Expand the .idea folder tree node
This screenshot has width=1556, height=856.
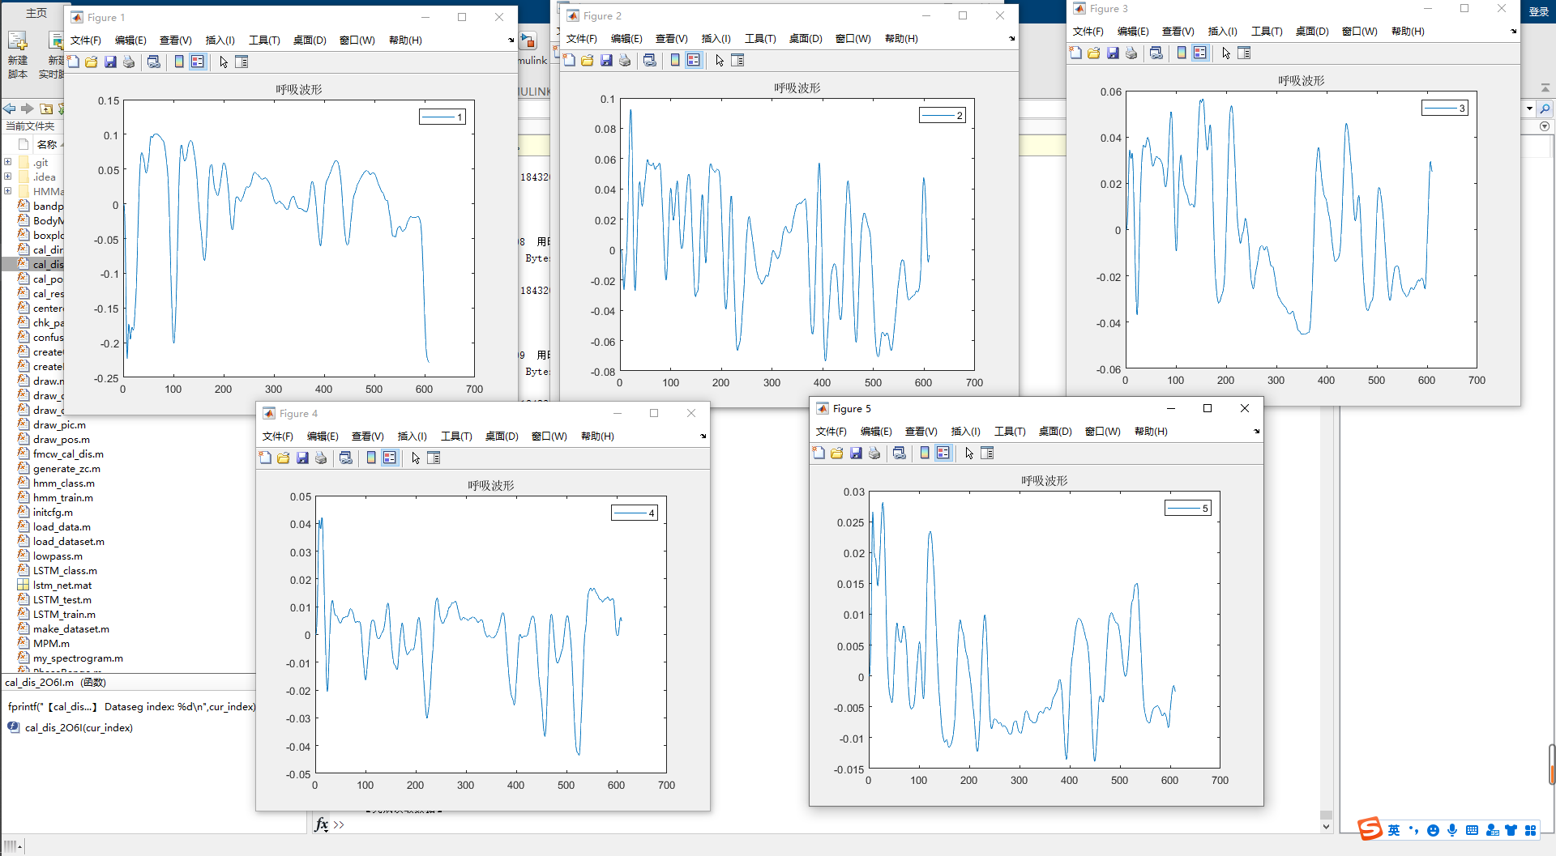point(8,177)
